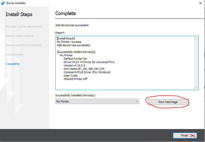This screenshot has height=142, width=205.
Task: Click the Shared Printer:Off report line
Action: [75, 79]
